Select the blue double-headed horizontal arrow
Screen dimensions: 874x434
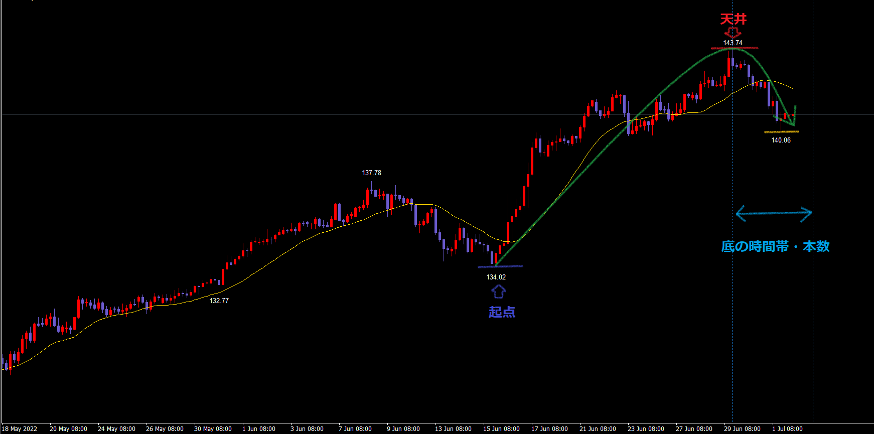click(773, 214)
